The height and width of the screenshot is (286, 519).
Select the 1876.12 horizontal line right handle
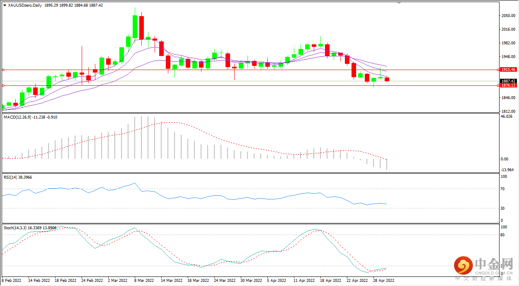click(x=497, y=85)
